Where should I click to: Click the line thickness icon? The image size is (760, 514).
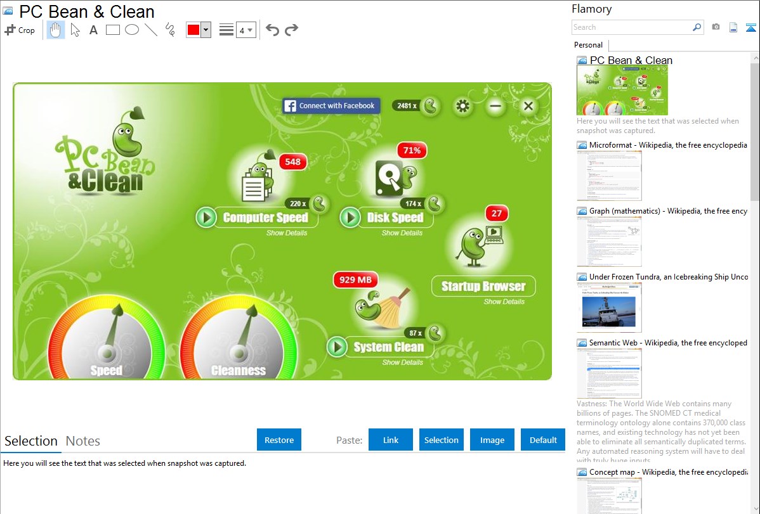[x=226, y=30]
